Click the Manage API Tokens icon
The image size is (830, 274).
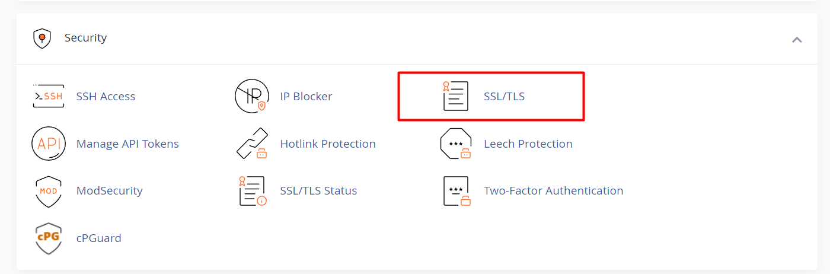tap(48, 144)
